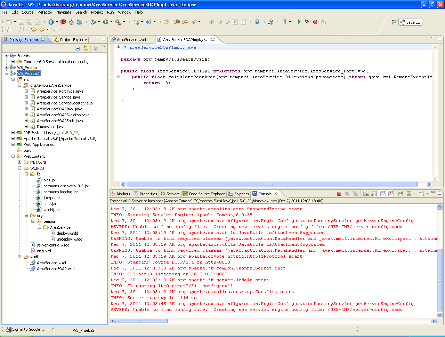Toggle Link with Editor in Package Explorer
Image resolution: width=445 pixels, height=337 pixels.
pos(85,48)
